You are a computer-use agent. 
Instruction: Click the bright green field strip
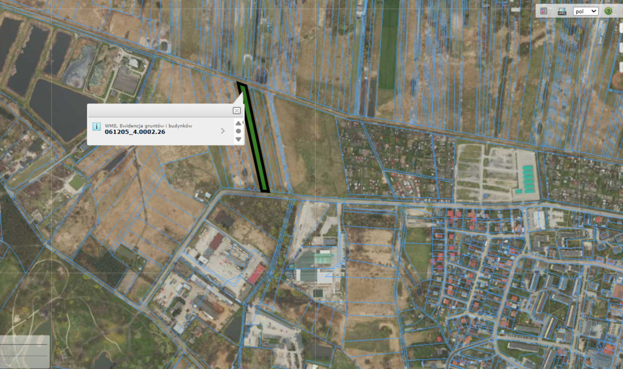point(389,43)
